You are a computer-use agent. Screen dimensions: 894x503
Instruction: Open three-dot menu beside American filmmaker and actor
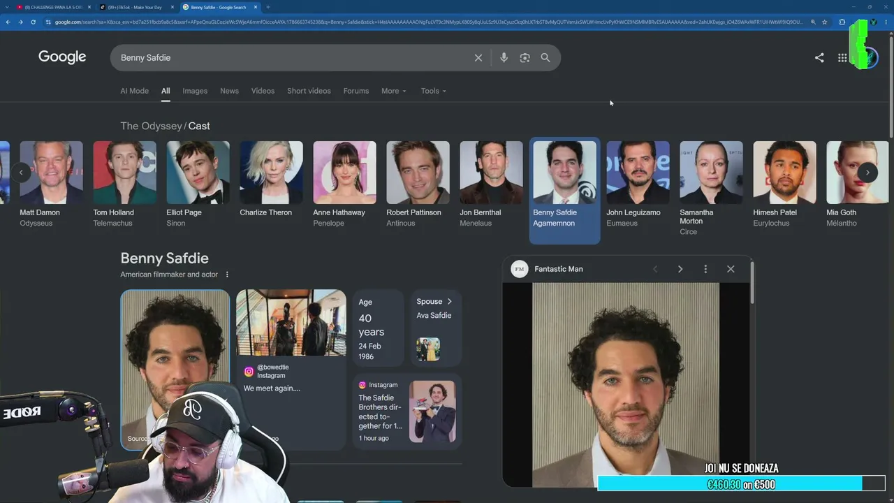227,275
